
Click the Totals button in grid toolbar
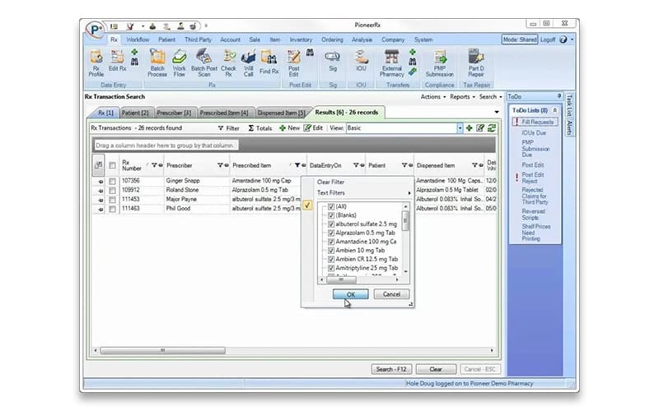tap(260, 128)
